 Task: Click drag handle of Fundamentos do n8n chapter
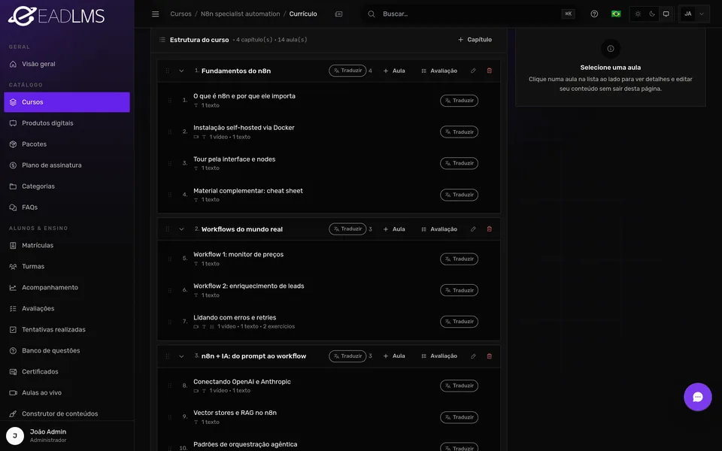click(168, 71)
